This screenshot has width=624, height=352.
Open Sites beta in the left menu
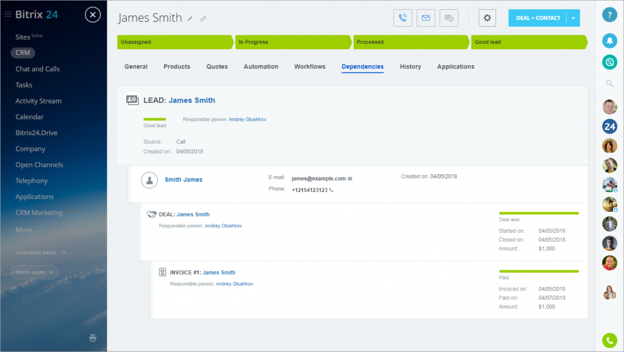[29, 37]
